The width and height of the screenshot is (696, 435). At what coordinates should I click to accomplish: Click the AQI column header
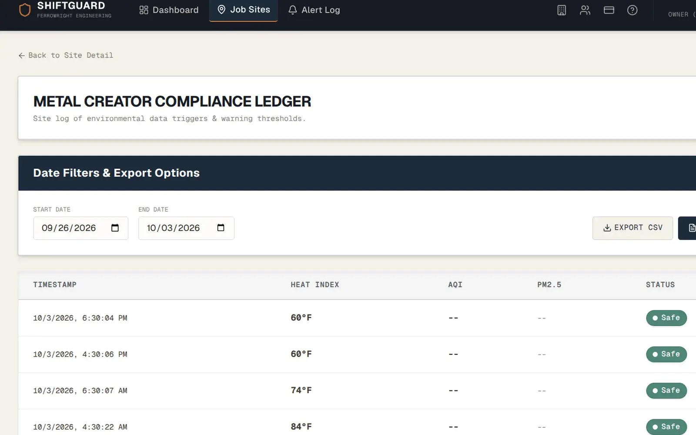point(455,284)
